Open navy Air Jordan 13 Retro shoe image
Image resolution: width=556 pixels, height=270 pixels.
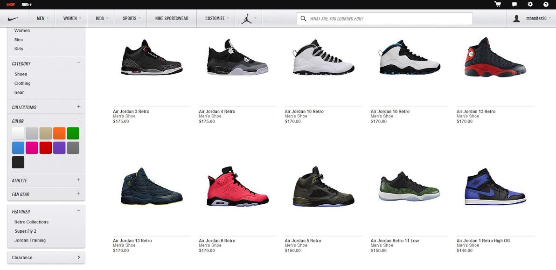[x=152, y=187]
